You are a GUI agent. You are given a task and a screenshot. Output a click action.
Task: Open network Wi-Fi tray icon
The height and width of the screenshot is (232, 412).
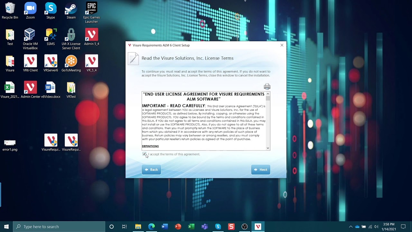[x=370, y=227]
